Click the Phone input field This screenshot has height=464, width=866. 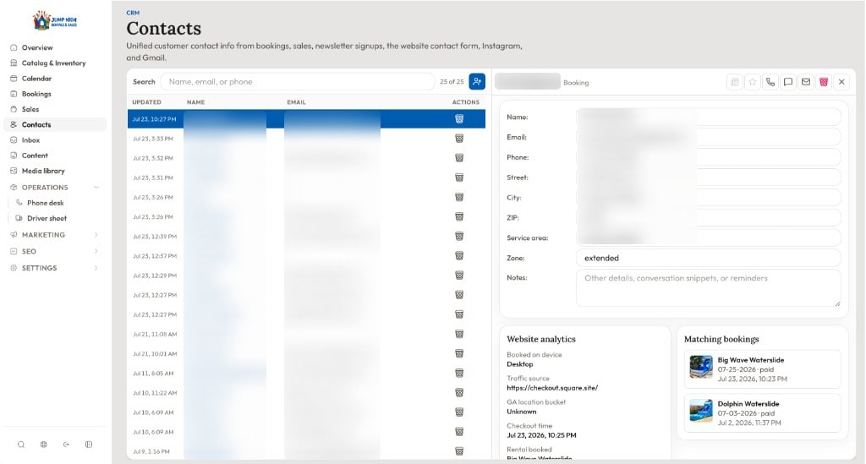709,157
